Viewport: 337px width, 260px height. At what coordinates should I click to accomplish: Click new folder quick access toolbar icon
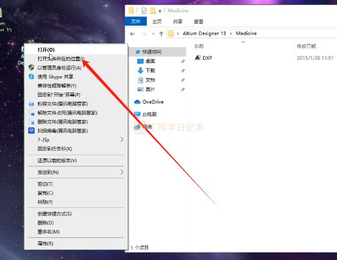152,11
